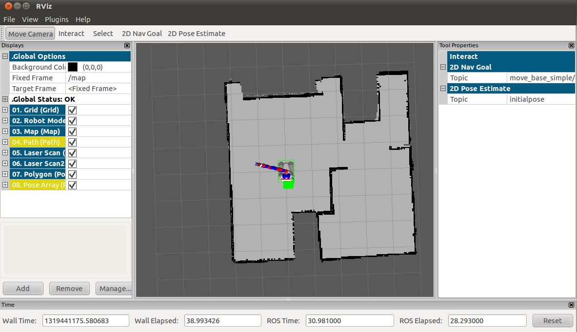
Task: Close the Displays panel with its X icon
Action: (127, 45)
